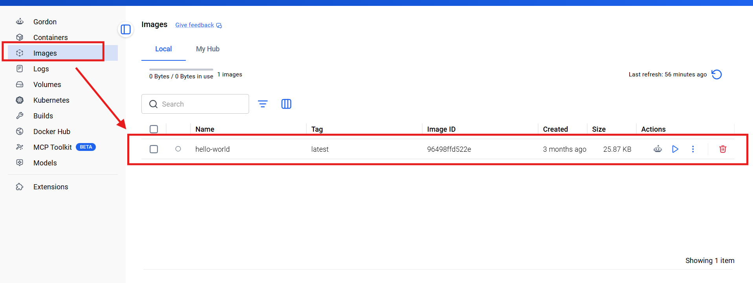The width and height of the screenshot is (753, 283).
Task: Sort by the Created column header
Action: point(555,129)
